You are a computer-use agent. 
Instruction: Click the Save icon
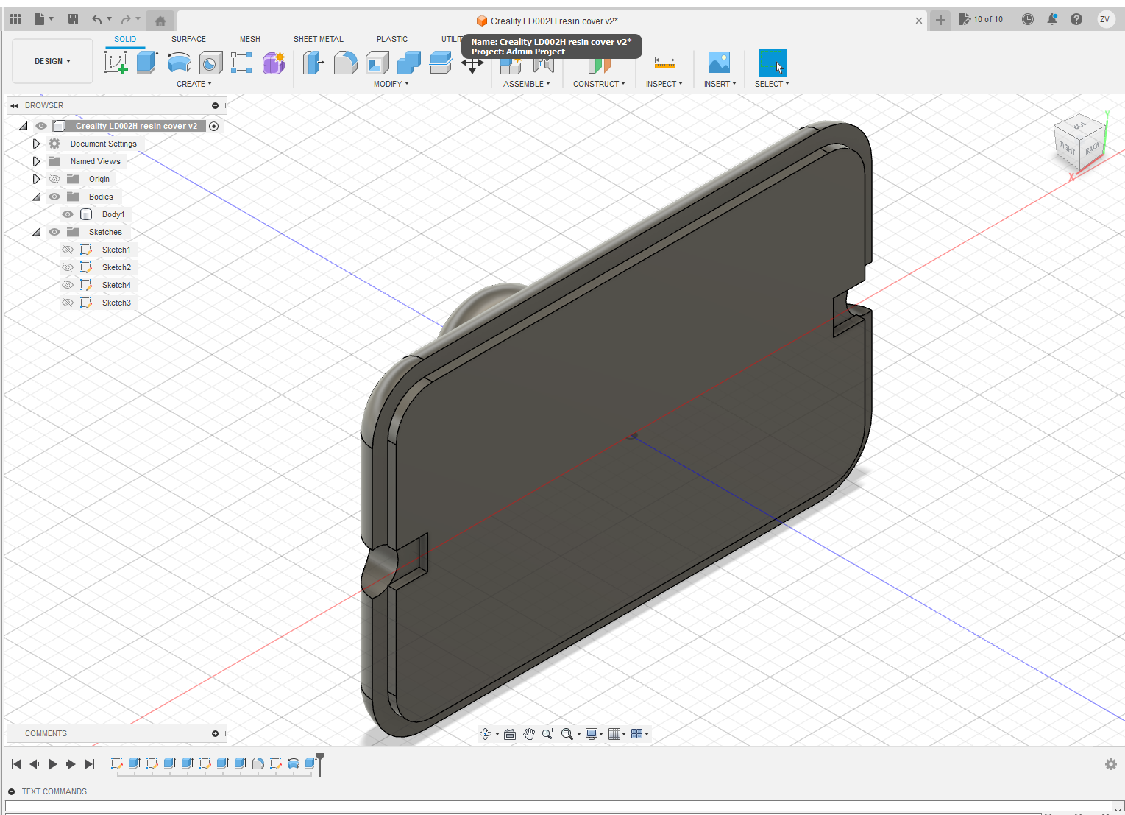72,19
